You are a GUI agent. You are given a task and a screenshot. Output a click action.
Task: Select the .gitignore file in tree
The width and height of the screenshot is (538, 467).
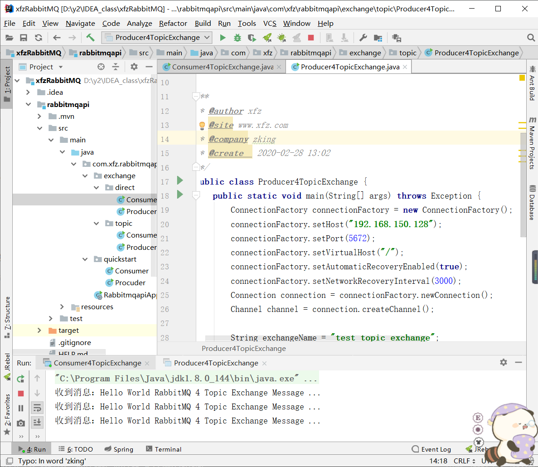pyautogui.click(x=74, y=342)
